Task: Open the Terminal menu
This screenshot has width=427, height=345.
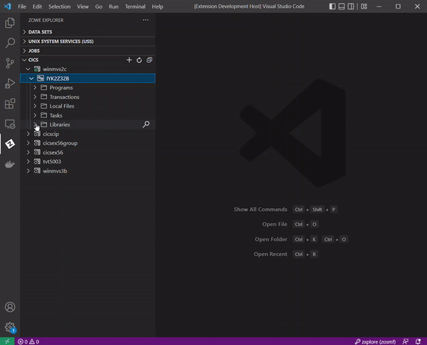Action: pos(135,6)
